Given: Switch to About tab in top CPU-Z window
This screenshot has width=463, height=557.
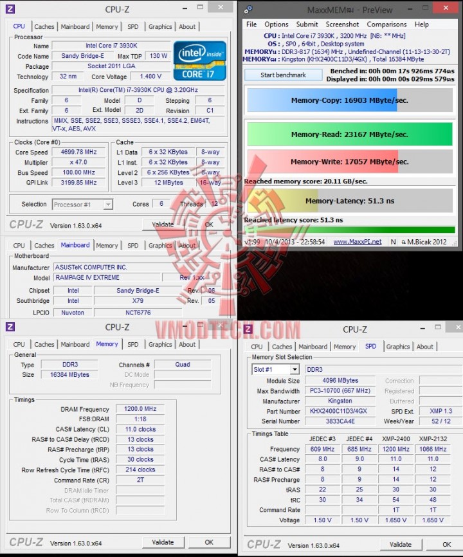Looking at the screenshot, I should click(187, 26).
